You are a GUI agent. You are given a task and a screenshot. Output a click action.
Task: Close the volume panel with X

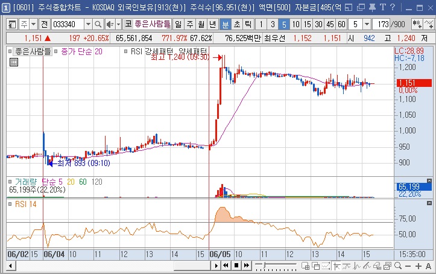tap(429, 181)
